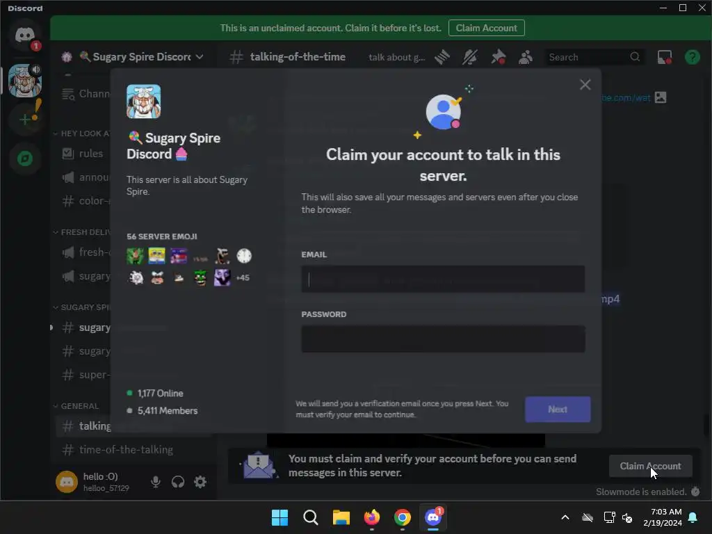
Task: Click the clock server emoji
Action: click(x=244, y=256)
